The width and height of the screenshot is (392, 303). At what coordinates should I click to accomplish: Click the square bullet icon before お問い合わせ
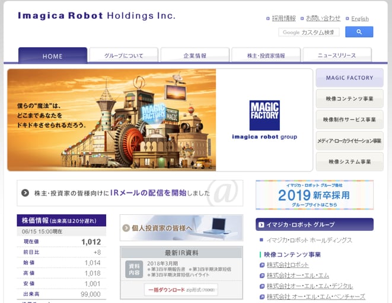(302, 18)
